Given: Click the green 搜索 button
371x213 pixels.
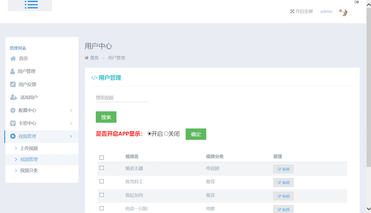Looking at the screenshot, I should coord(106,117).
